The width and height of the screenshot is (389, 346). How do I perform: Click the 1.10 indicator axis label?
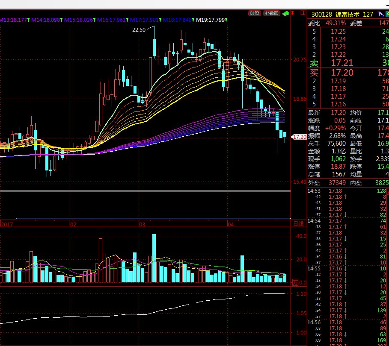coord(301,294)
